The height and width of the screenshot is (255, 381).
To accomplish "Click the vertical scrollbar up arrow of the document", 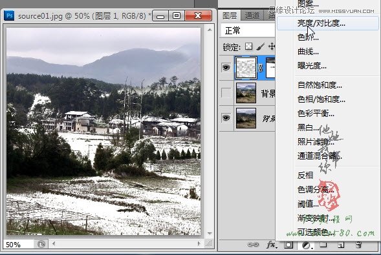I will (x=210, y=30).
